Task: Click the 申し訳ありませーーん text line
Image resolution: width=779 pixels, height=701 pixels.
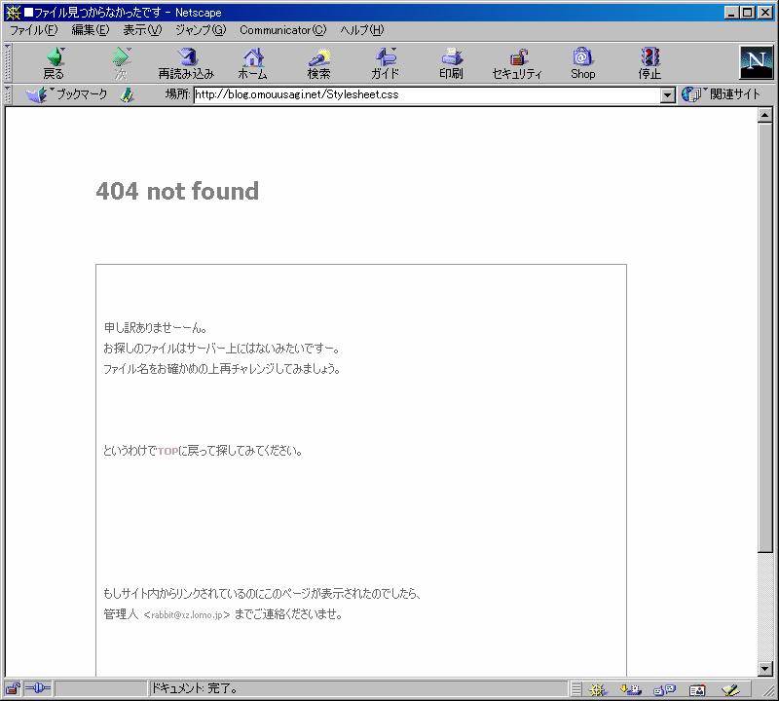Action: point(156,328)
